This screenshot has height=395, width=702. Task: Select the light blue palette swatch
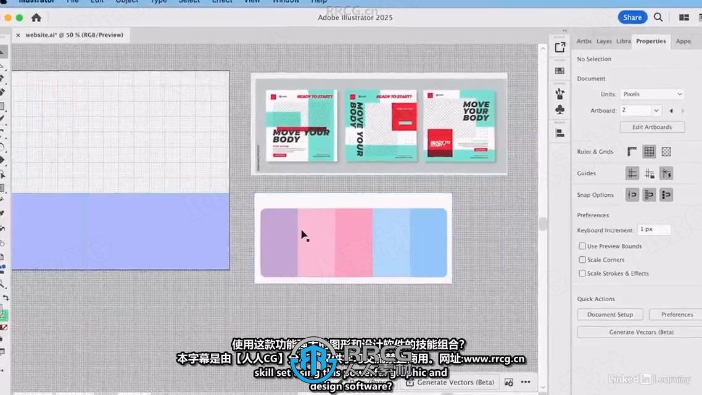[x=391, y=243]
